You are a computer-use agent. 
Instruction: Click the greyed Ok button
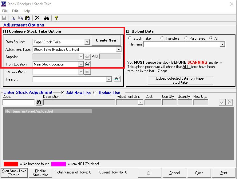pyautogui.click(x=149, y=173)
